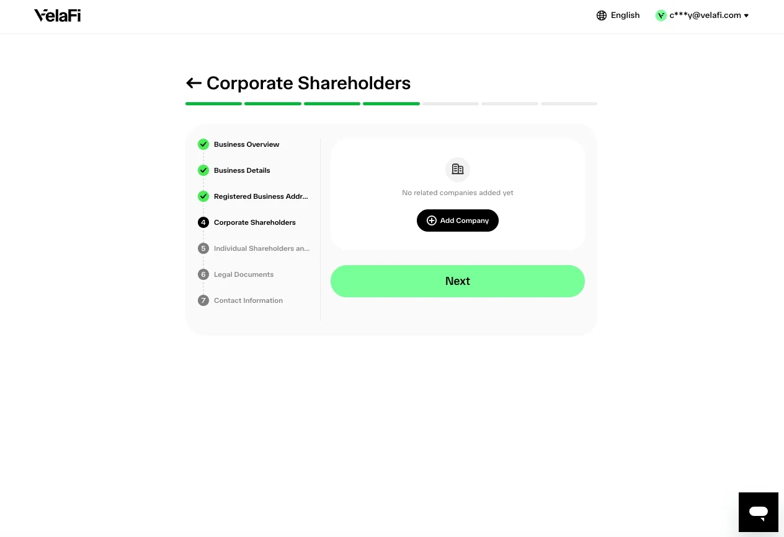This screenshot has width=784, height=537.
Task: Click the back arrow beside Corporate Shareholders
Action: point(194,83)
